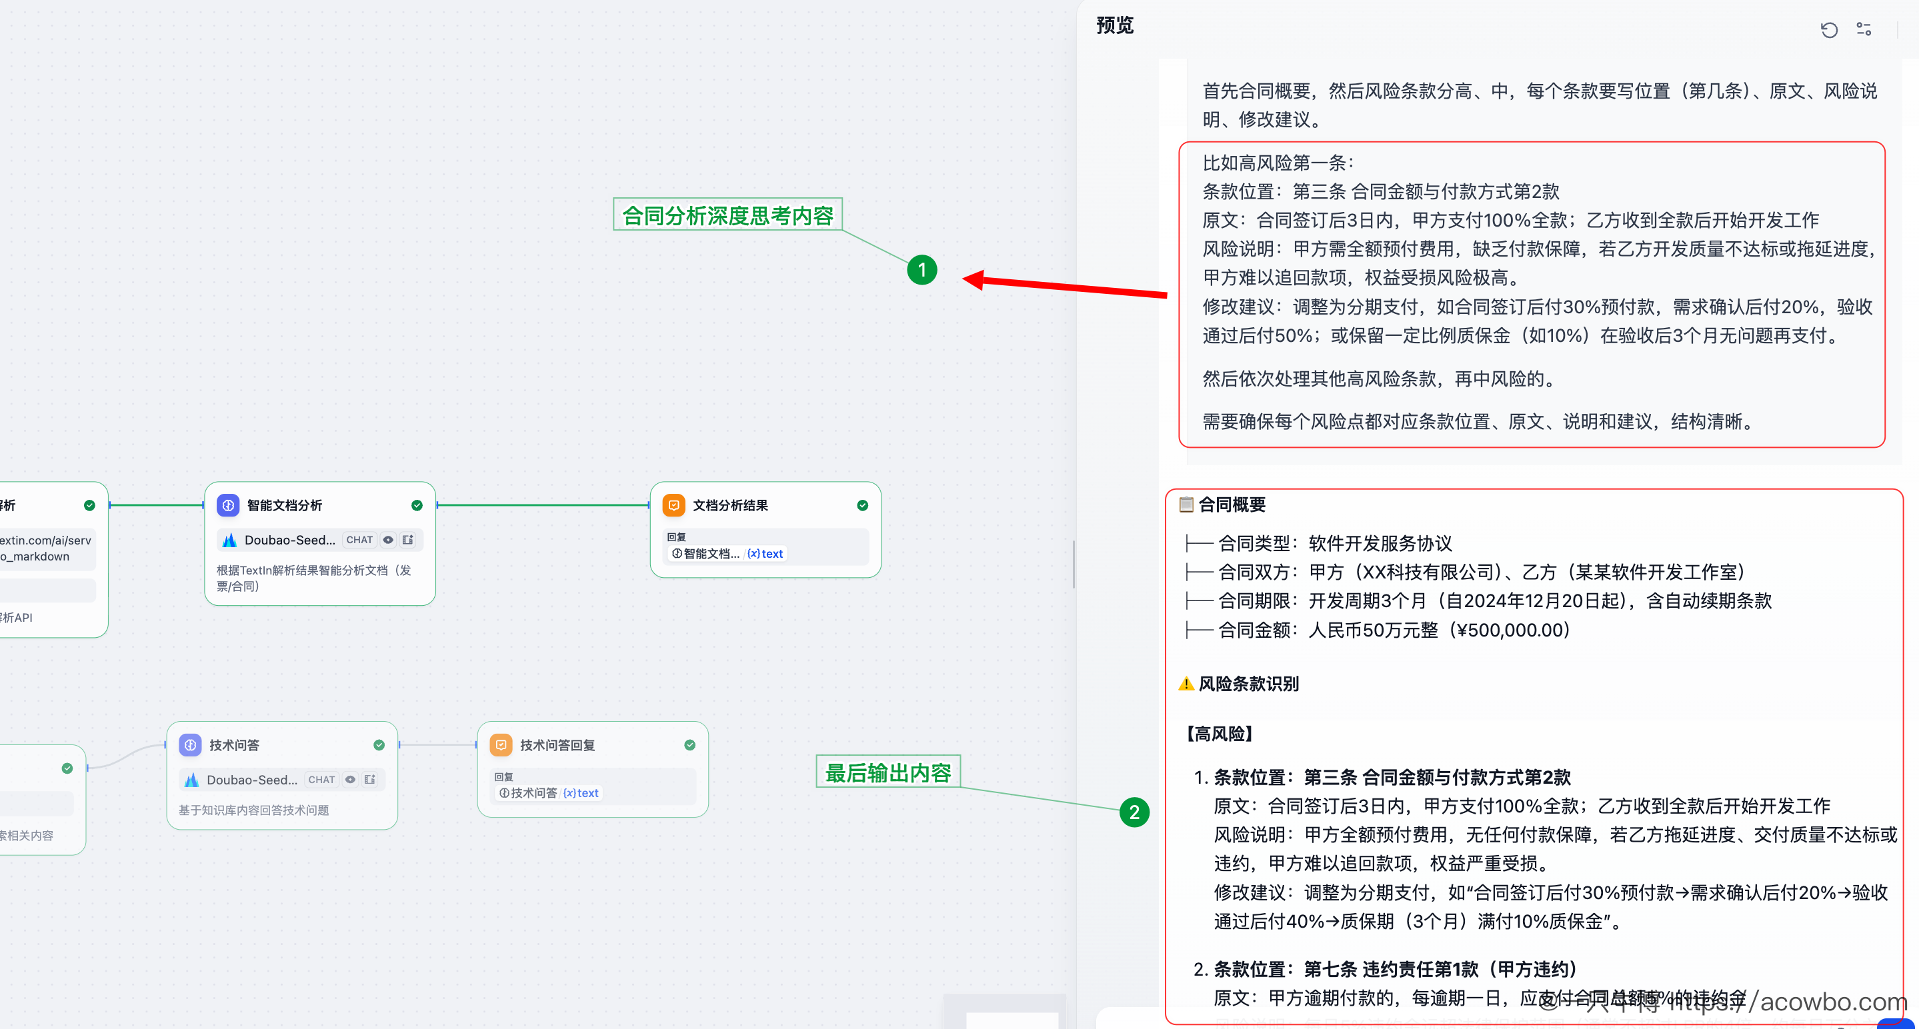Viewport: 1919px width, 1029px height.
Task: Click the 合同分析深度思考内容 annotation label
Action: pyautogui.click(x=727, y=215)
